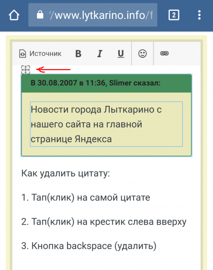This screenshot has height=270, width=213.
Task: Tap quoted text 'Новости города Лыткарино'
Action: click(92, 110)
